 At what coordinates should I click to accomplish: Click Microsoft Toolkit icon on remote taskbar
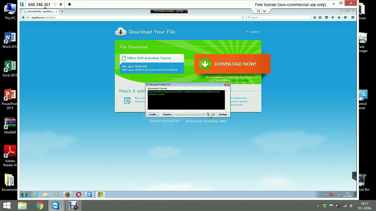[x=100, y=195]
